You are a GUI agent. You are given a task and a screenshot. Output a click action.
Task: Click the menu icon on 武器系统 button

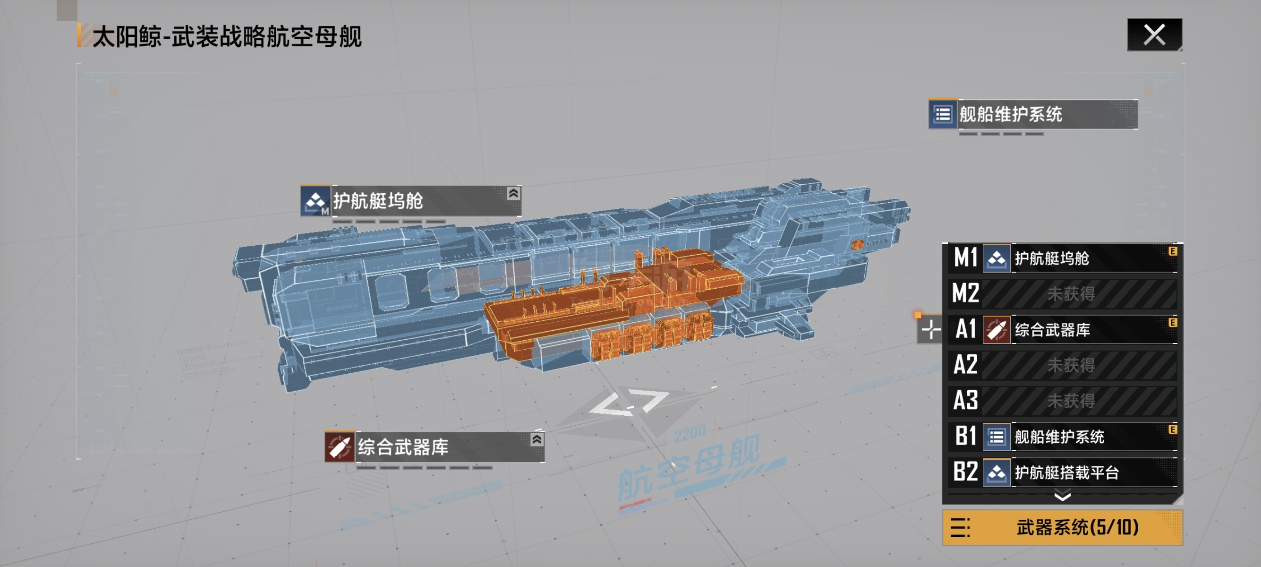click(x=960, y=528)
